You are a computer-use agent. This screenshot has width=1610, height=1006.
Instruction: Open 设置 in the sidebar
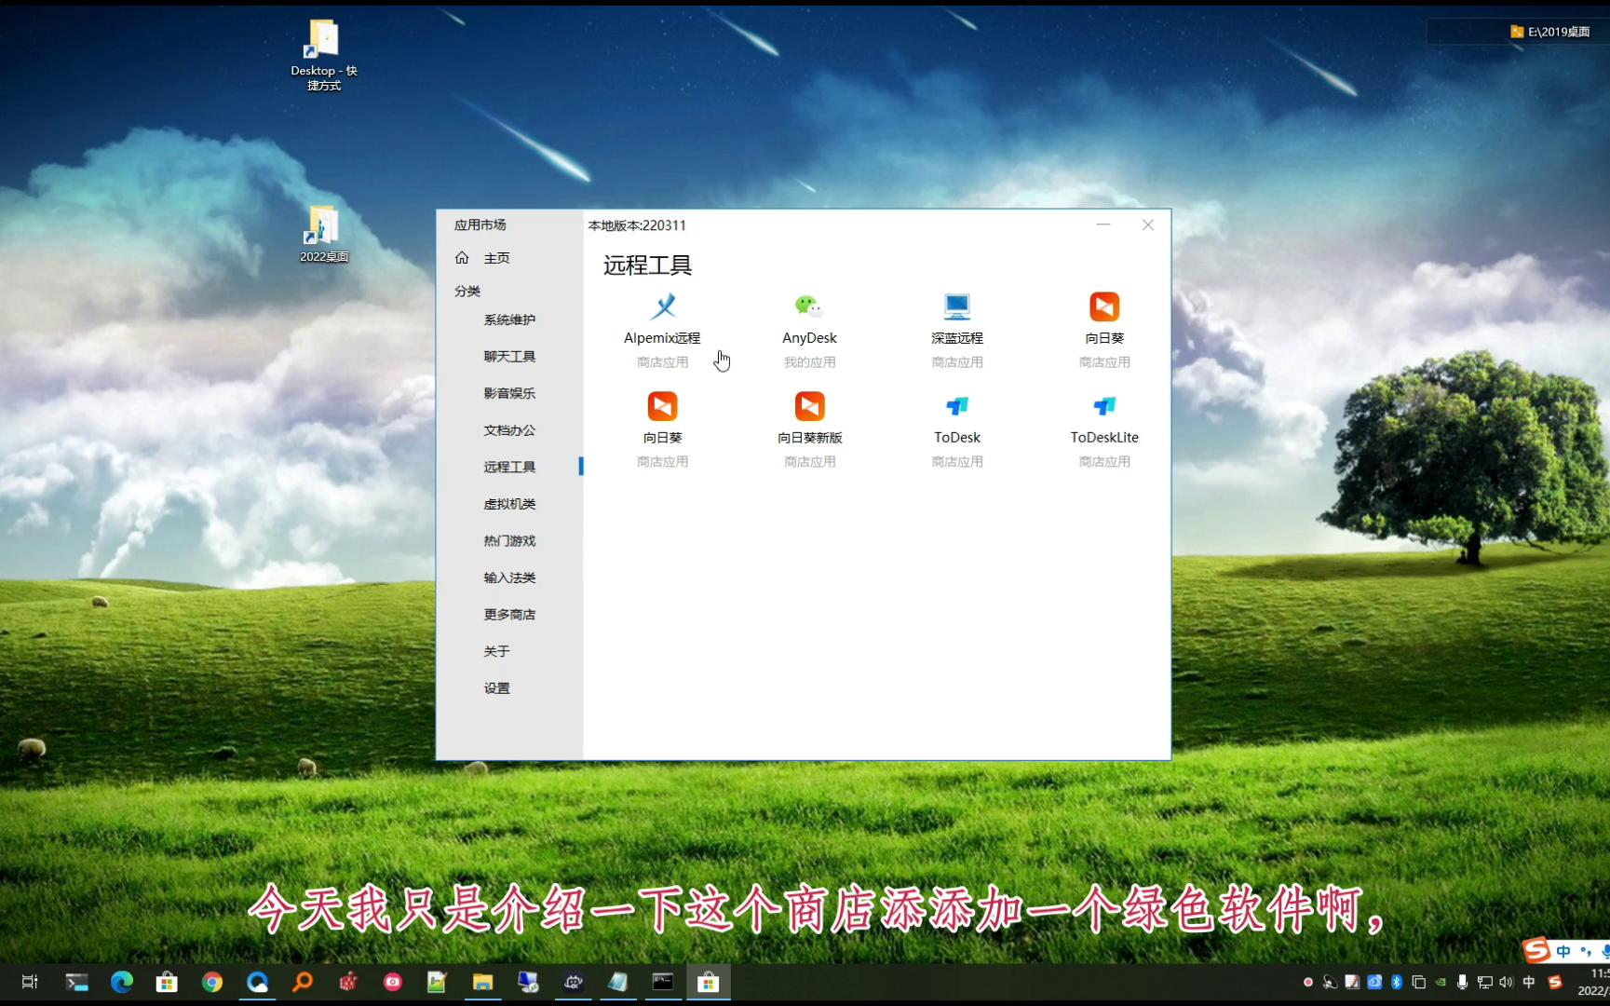click(x=496, y=688)
